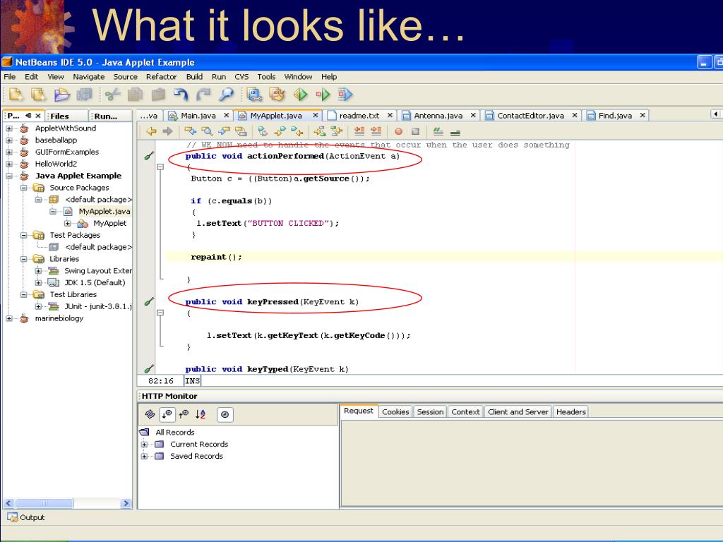Expand the GUIFormExamples project node
Screen dimensions: 723x542
pos(9,152)
